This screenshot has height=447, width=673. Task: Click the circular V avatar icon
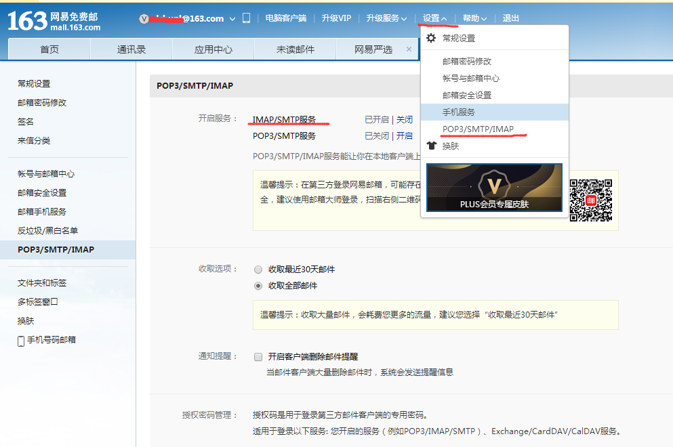[x=143, y=18]
